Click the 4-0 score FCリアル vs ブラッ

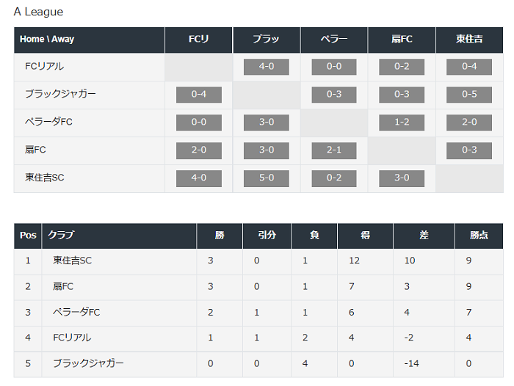click(266, 67)
